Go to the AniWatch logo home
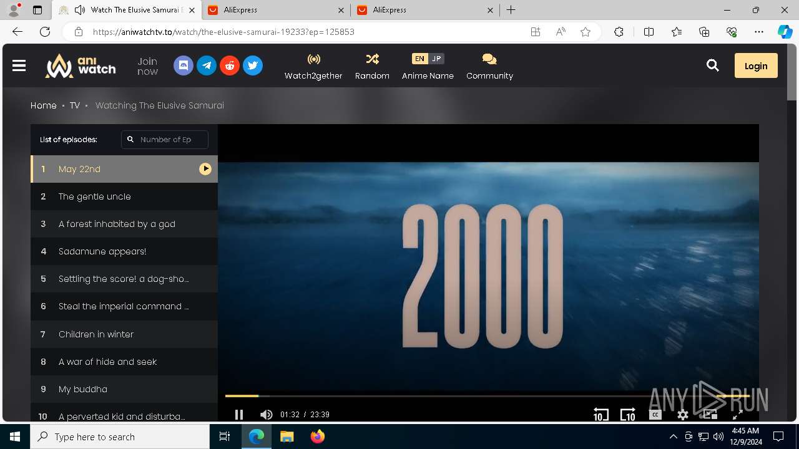Image resolution: width=799 pixels, height=449 pixels. [x=81, y=65]
